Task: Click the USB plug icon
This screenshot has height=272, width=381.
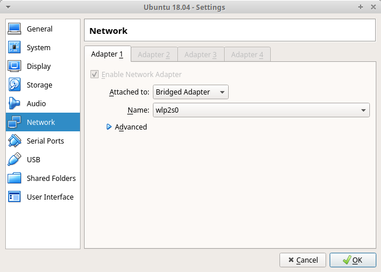Action: click(15, 159)
